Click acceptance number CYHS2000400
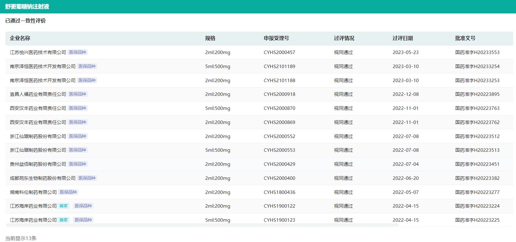 point(279,178)
